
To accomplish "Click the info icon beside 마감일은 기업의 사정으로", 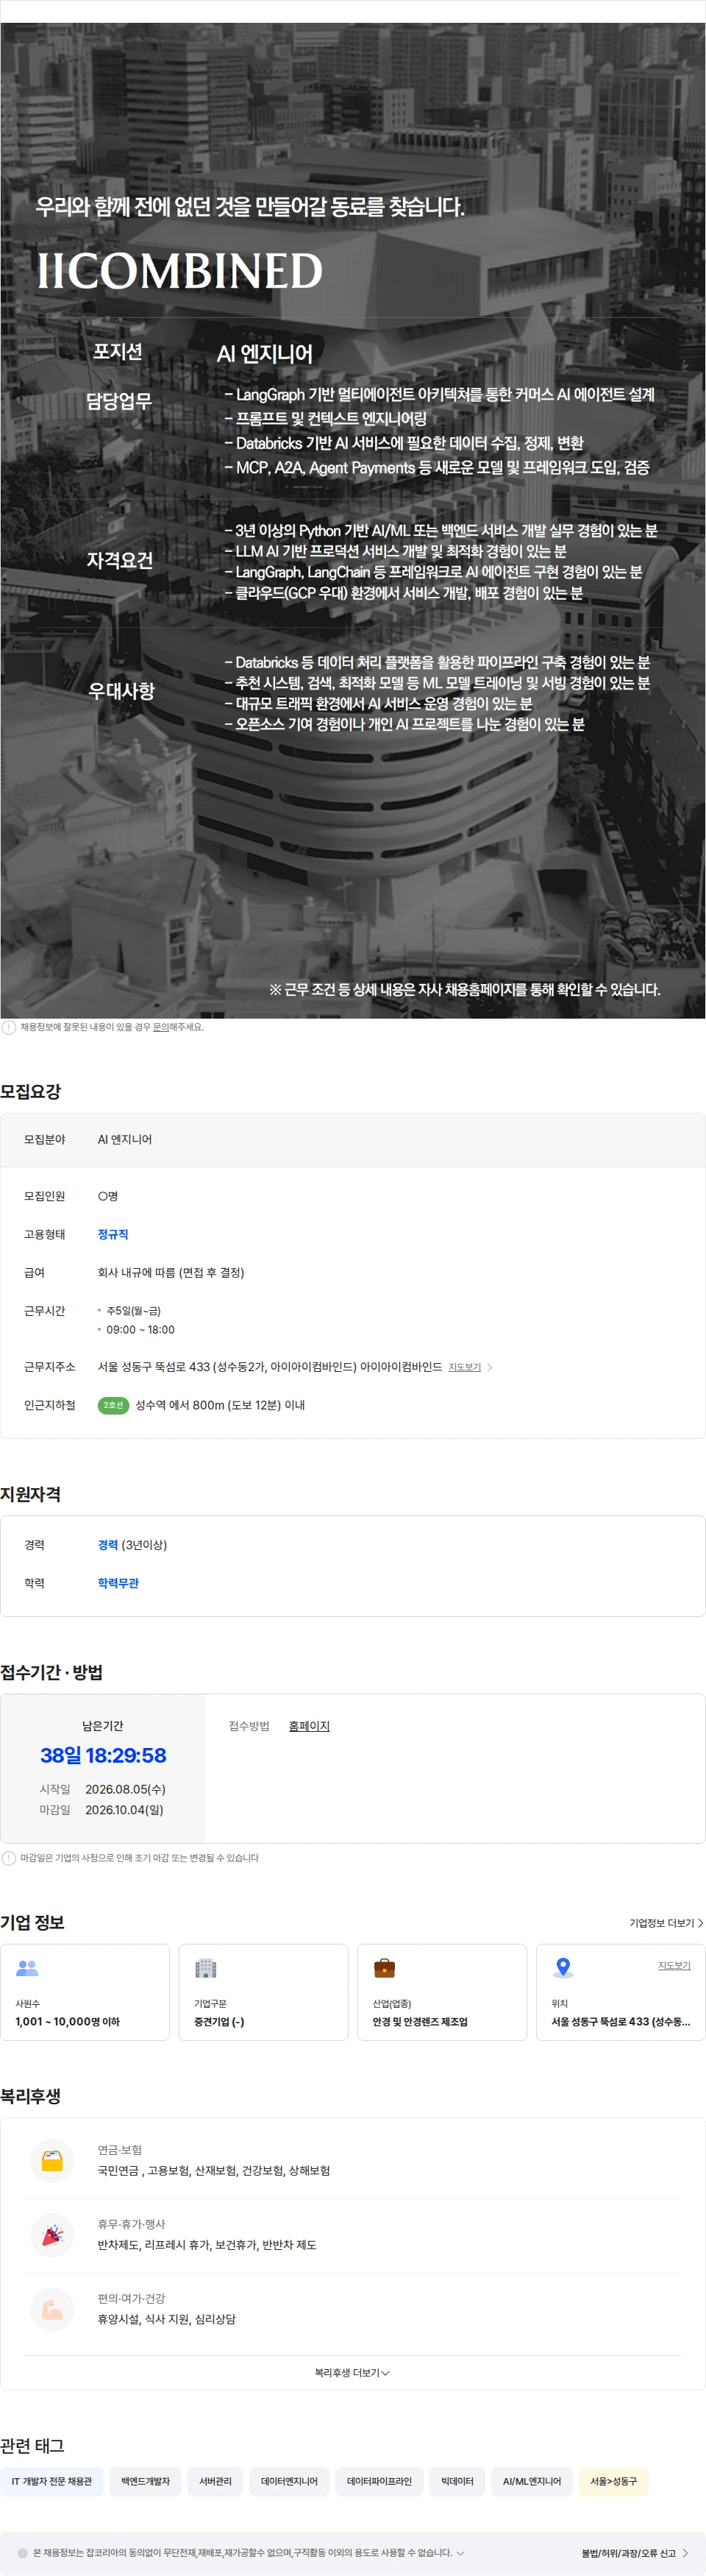I will coord(9,1858).
